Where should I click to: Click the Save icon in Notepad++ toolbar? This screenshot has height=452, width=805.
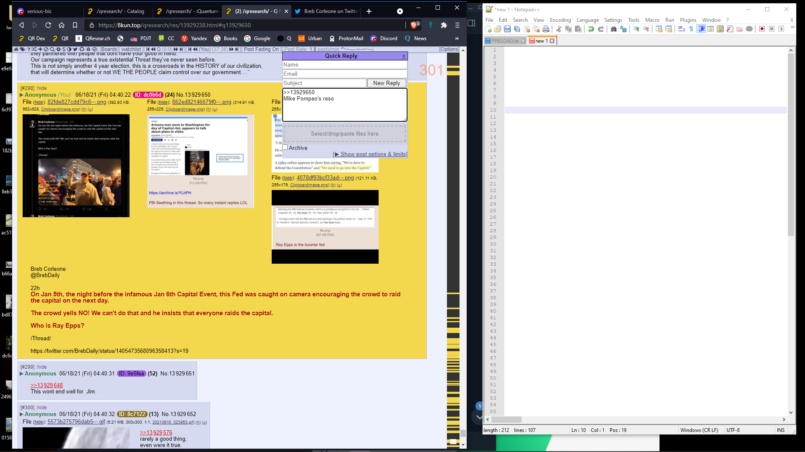pyautogui.click(x=507, y=29)
